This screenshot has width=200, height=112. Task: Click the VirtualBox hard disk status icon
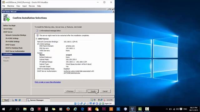(75, 104)
